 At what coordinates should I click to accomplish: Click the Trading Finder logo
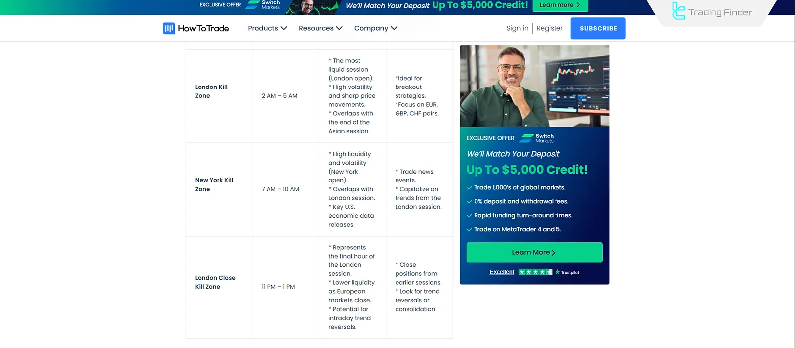click(x=712, y=12)
